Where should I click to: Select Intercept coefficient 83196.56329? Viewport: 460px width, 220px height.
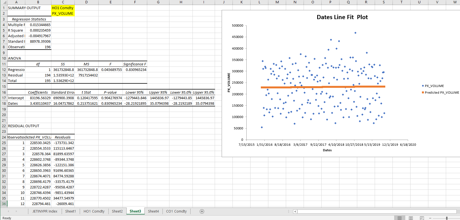pos(38,98)
